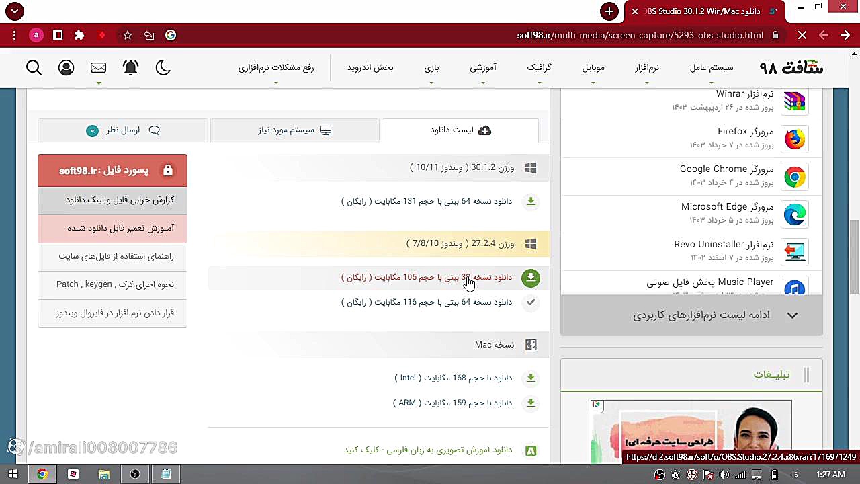Click 64-bit 131 MB download link
The height and width of the screenshot is (484, 860).
[427, 201]
